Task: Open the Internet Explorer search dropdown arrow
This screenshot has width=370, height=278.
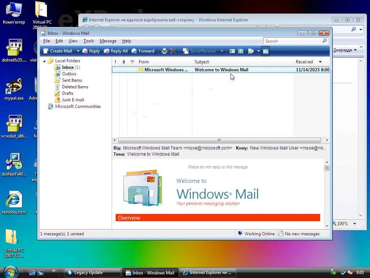Action: click(x=361, y=30)
